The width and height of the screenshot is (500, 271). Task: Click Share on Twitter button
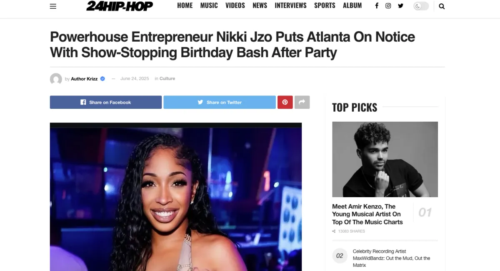coord(220,102)
